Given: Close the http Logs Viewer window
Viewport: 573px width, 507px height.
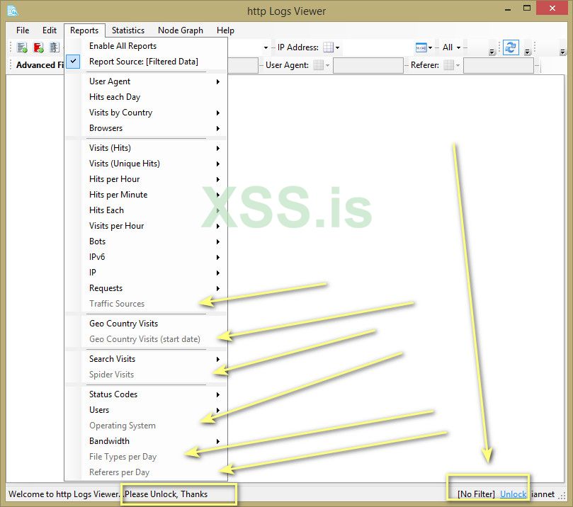Looking at the screenshot, I should coord(552,8).
